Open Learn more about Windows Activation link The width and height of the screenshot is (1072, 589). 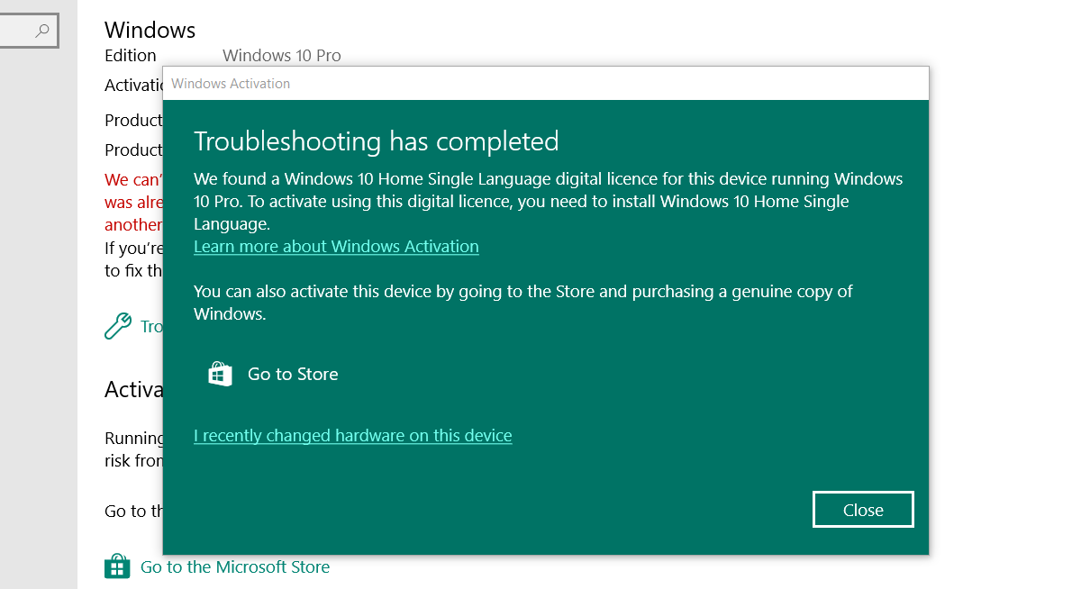click(336, 246)
